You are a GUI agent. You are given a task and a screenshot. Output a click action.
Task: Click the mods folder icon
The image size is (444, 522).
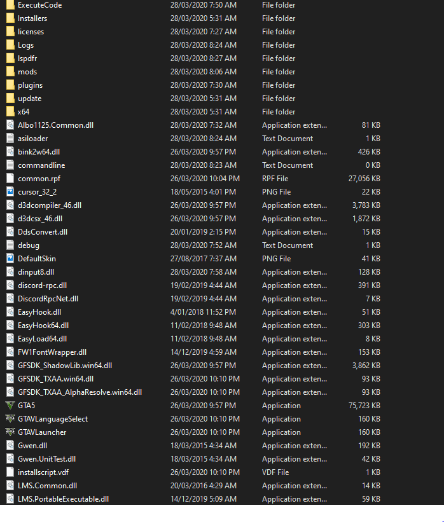point(10,72)
